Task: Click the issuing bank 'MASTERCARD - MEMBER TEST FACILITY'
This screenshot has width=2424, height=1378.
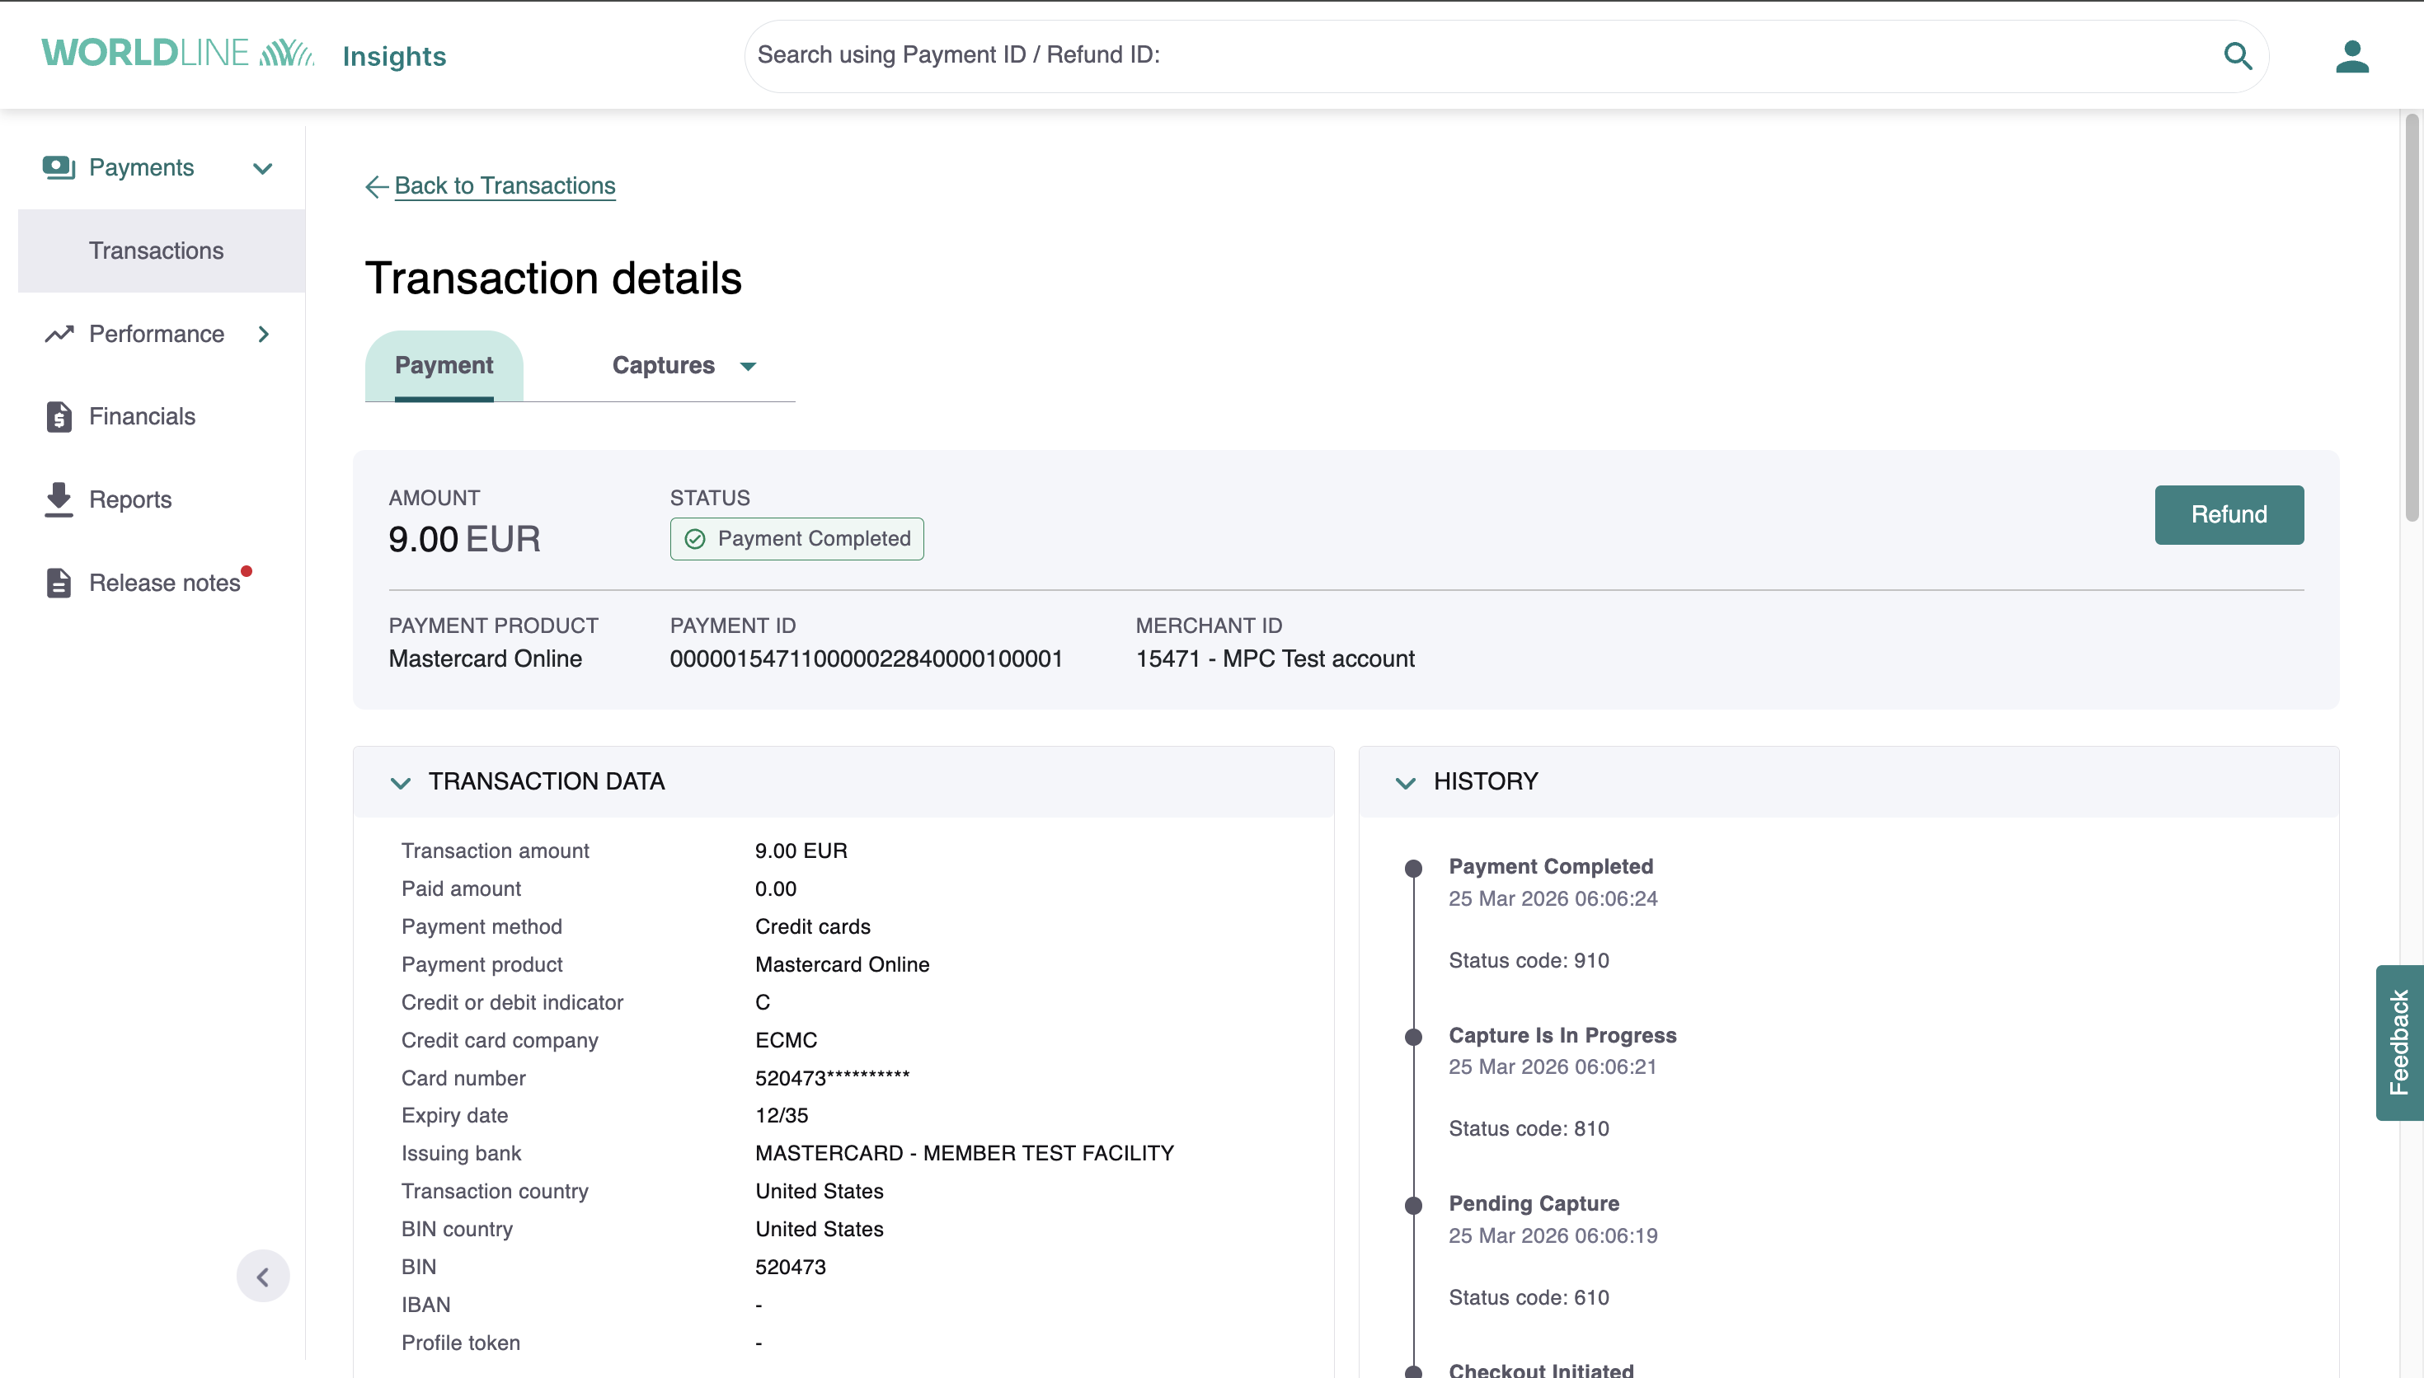Action: click(x=965, y=1153)
